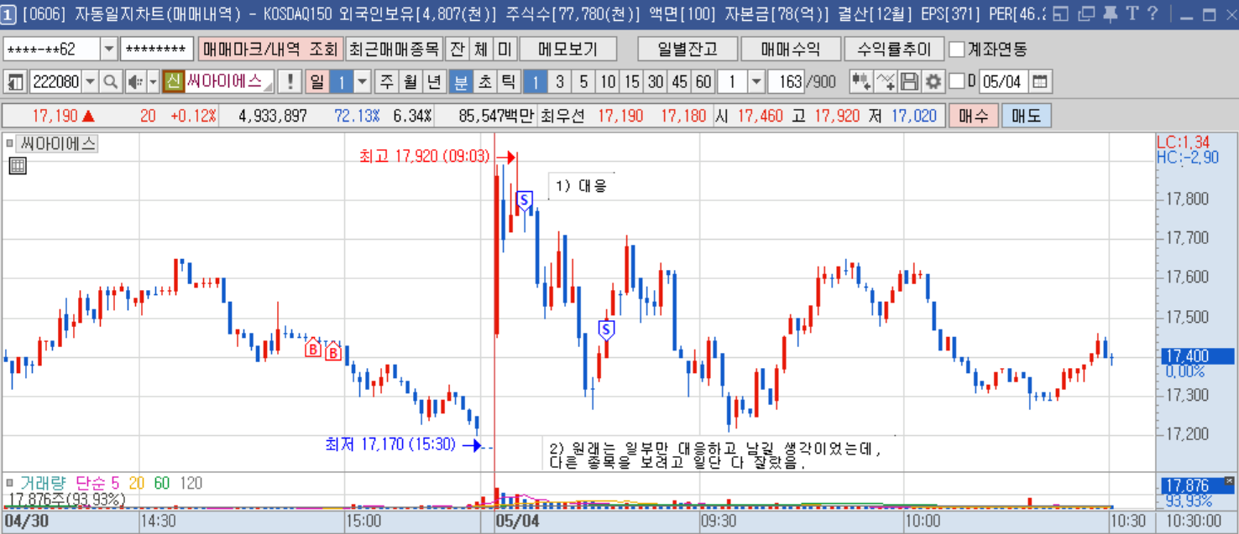
Task: Open 일별잔고 button
Action: tap(687, 49)
